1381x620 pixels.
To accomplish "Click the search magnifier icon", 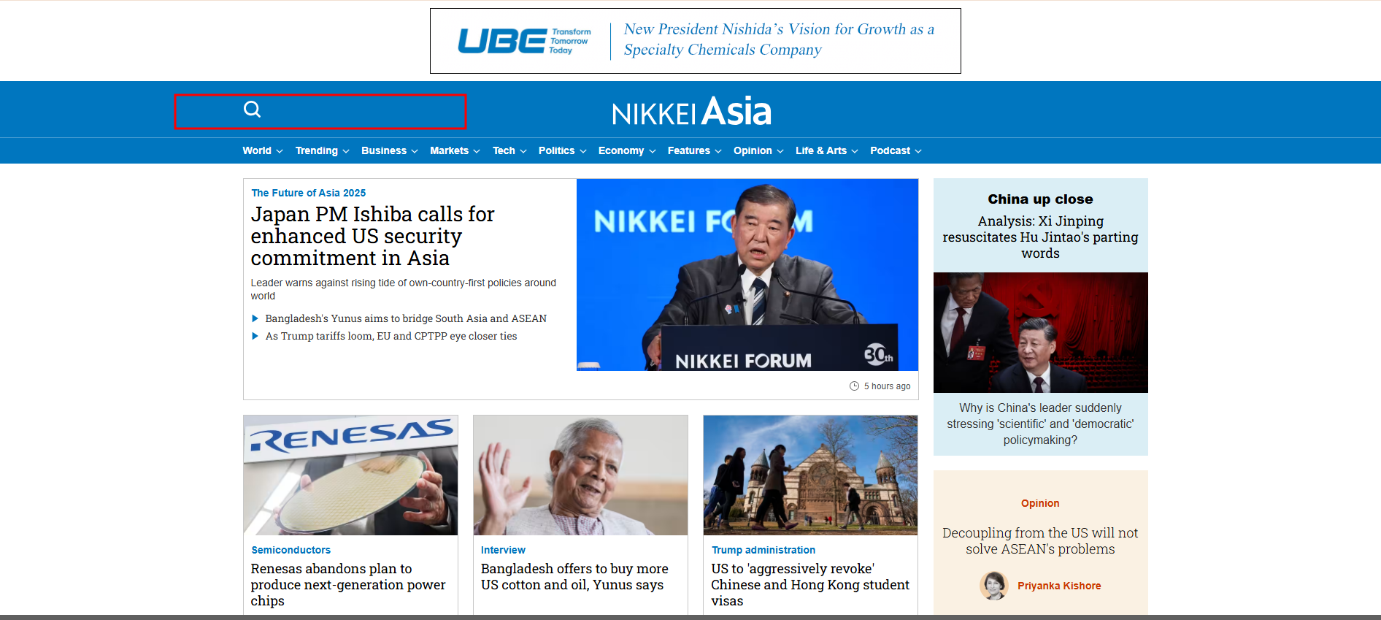I will [x=252, y=110].
